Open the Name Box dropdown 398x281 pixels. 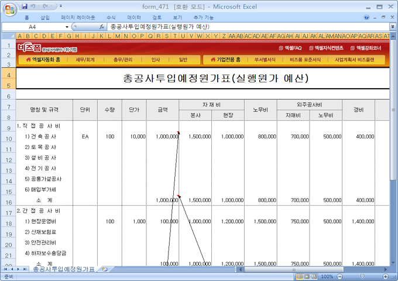[x=67, y=27]
